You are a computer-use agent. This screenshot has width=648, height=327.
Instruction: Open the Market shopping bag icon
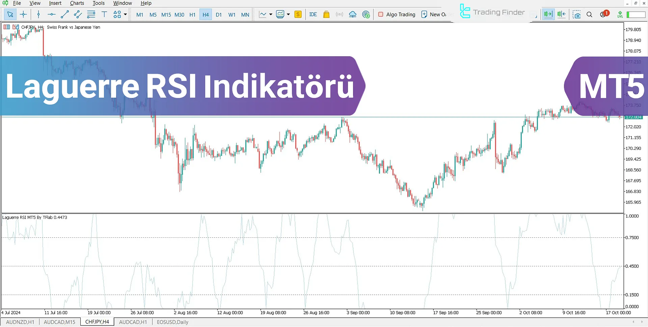click(326, 14)
